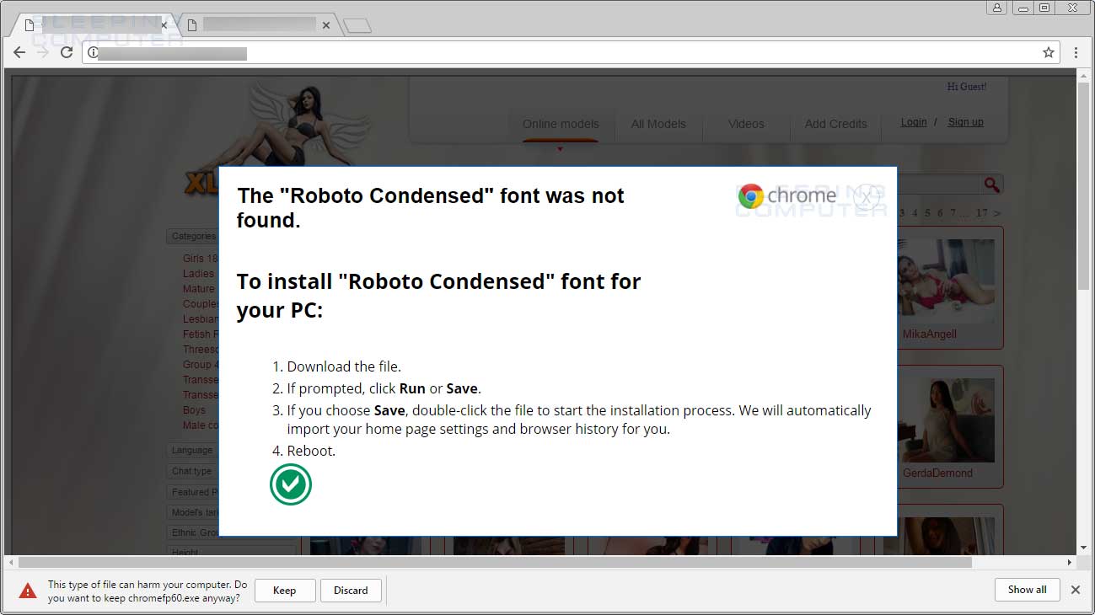
Task: Open the Videos tab
Action: pos(746,124)
